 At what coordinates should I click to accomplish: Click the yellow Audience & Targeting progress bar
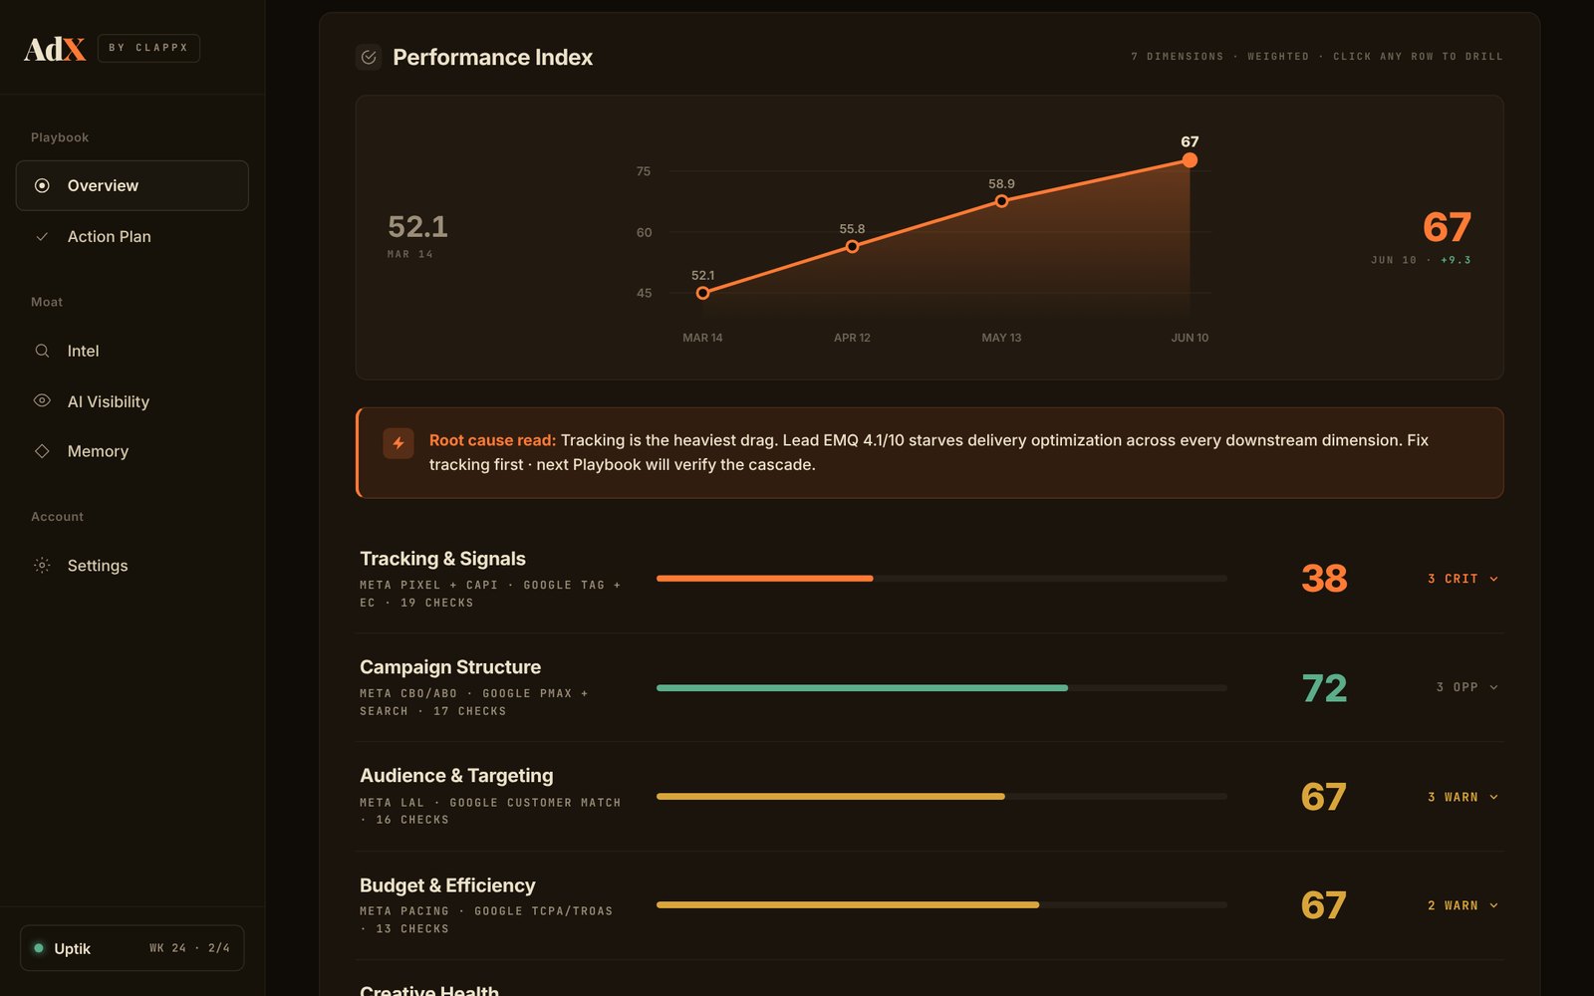click(x=830, y=797)
